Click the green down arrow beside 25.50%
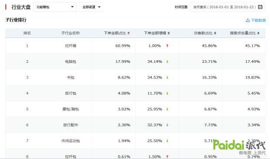Screen dimensions: 270x159 pyautogui.click(x=167, y=141)
